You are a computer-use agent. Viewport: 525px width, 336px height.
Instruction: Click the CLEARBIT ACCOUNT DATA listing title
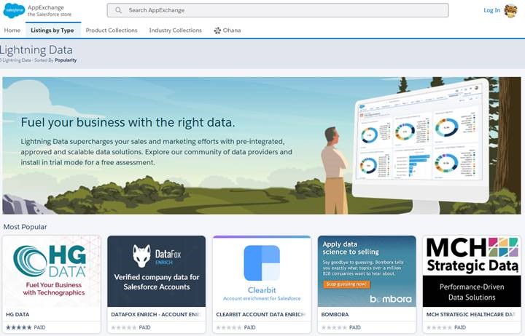coord(261,315)
